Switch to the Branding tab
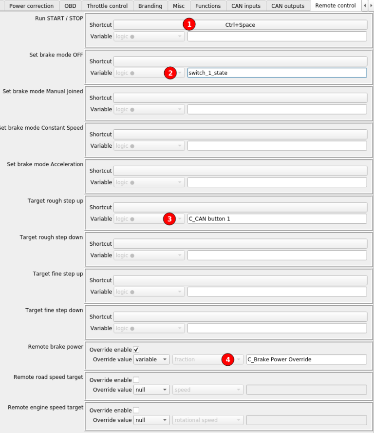 (x=150, y=6)
